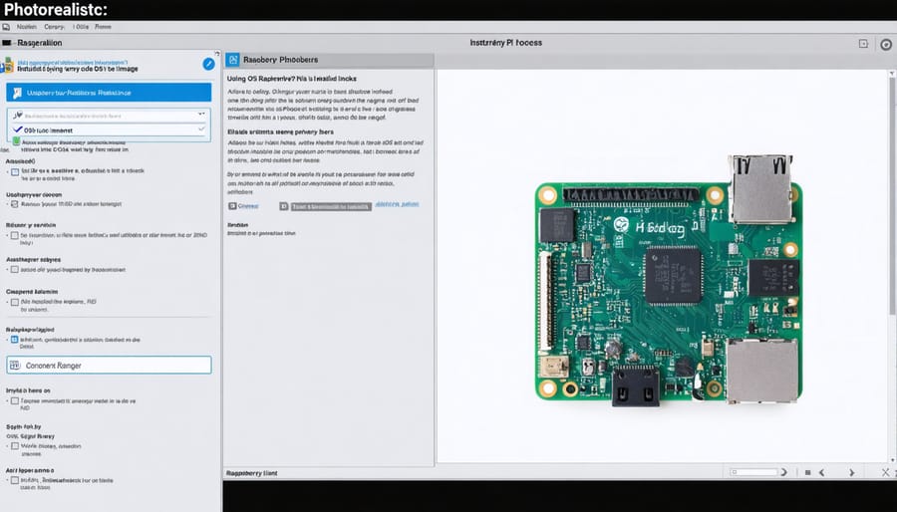Click the blue link text above 'be Iimage'

coord(73,62)
